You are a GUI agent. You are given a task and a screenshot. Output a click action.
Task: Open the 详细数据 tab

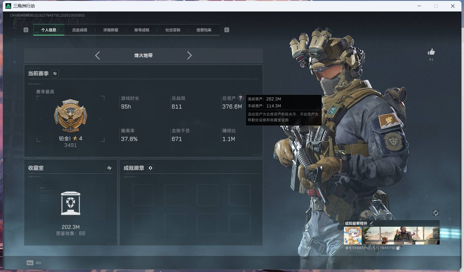click(111, 30)
